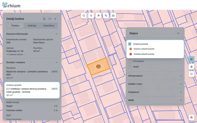
Task: Click Katastarska oznaka value 368
Action: pos(8,43)
